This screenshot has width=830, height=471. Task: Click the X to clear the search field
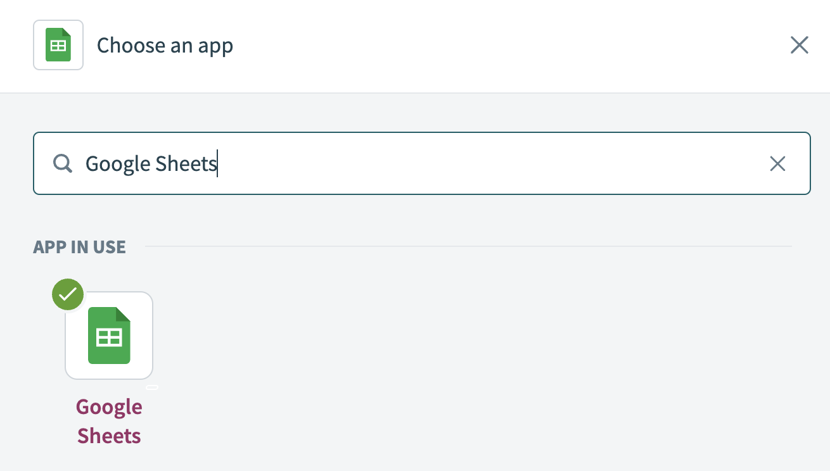point(777,163)
